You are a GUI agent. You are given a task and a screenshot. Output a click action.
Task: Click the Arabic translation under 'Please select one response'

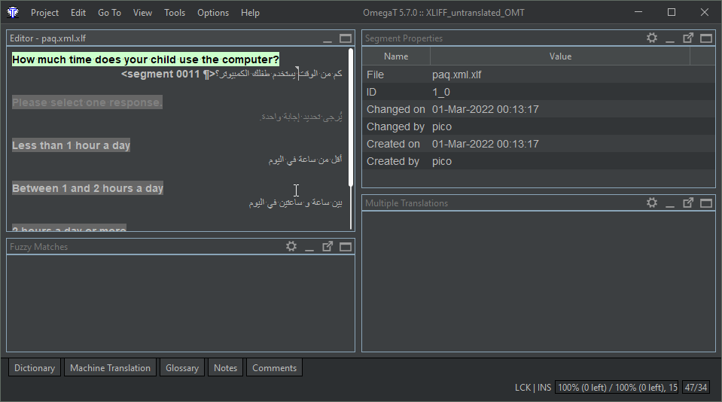(x=301, y=117)
